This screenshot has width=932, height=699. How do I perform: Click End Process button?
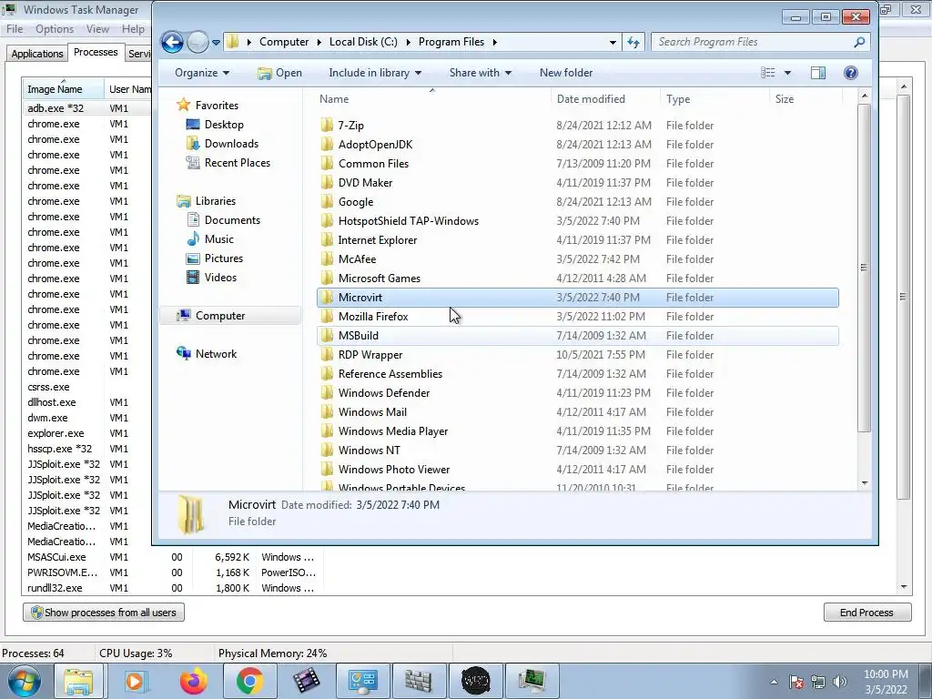click(x=866, y=613)
